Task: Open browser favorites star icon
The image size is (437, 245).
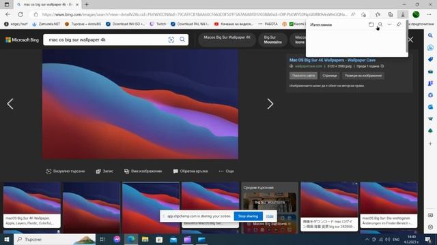Action: pyautogui.click(x=378, y=14)
